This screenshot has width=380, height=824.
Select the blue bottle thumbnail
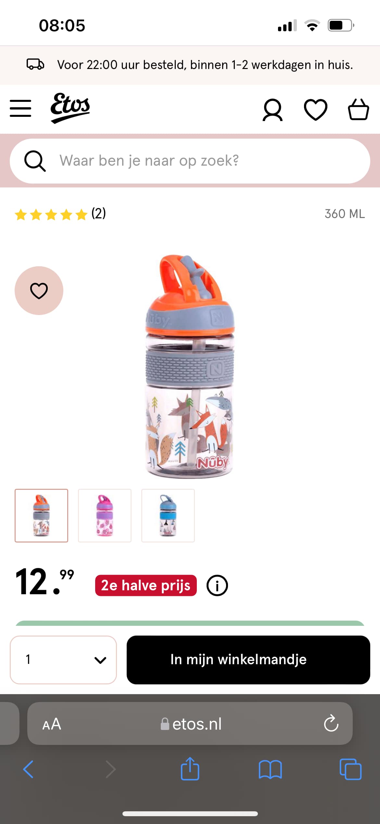click(x=168, y=515)
